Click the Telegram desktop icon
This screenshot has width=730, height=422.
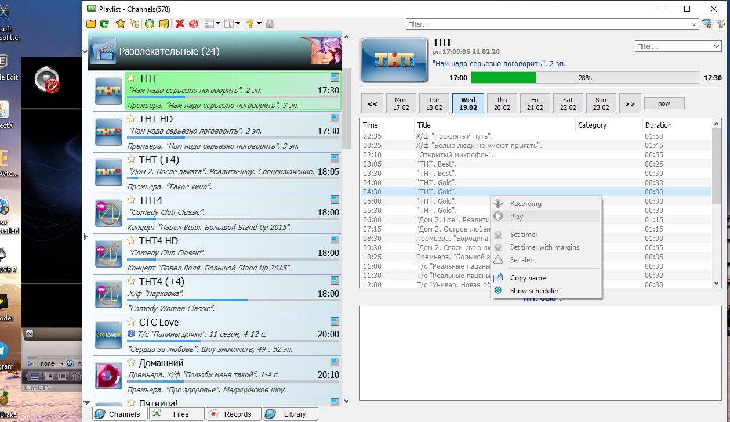(x=3, y=351)
